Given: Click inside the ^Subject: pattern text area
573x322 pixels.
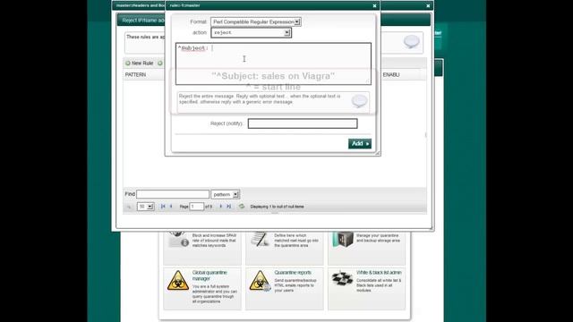Looking at the screenshot, I should pyautogui.click(x=273, y=64).
